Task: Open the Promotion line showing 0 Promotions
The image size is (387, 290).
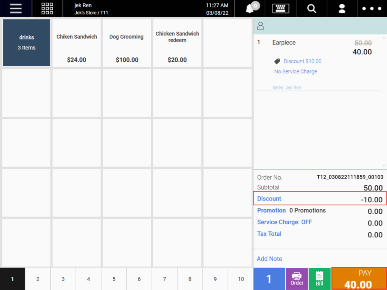Action: click(x=271, y=210)
